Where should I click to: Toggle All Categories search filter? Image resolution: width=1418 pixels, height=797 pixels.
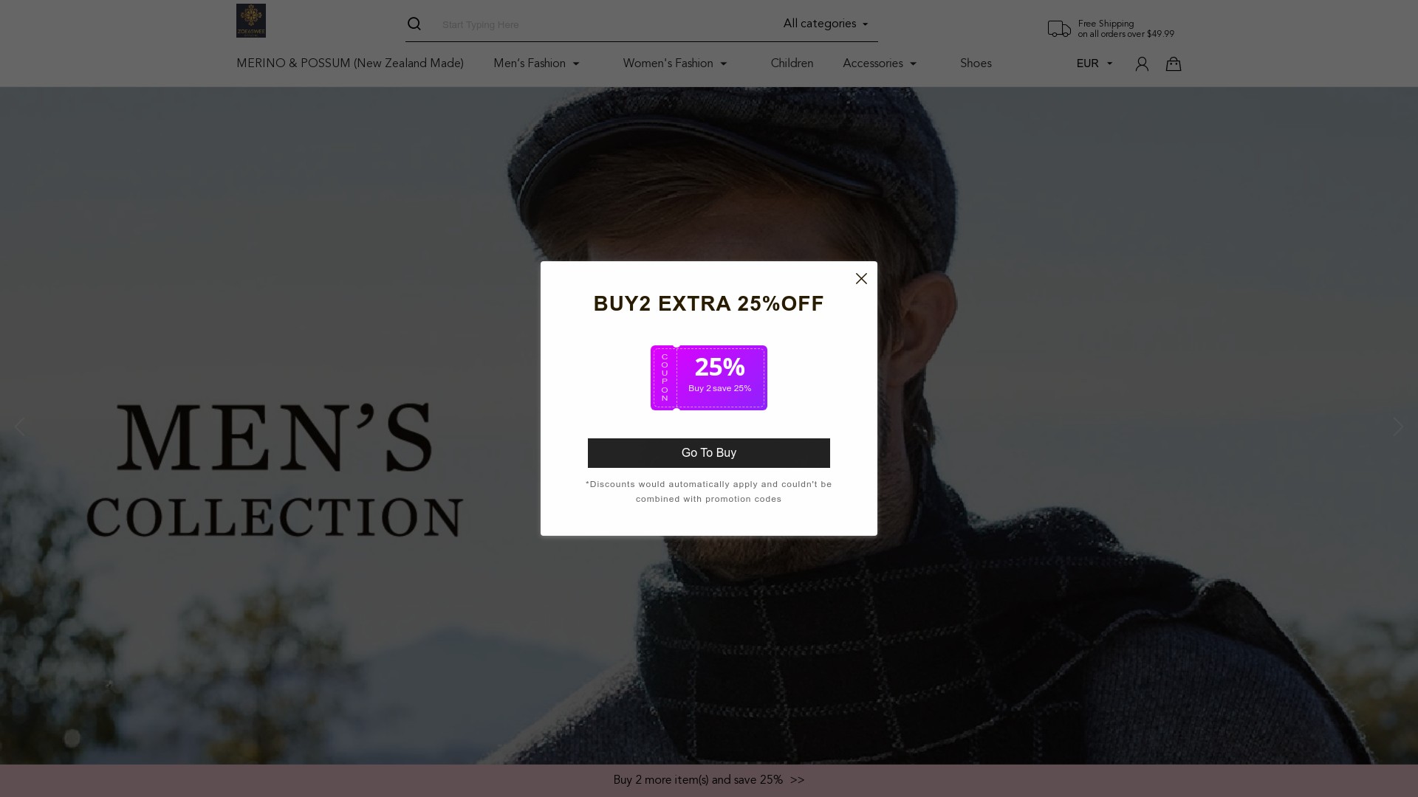(826, 24)
